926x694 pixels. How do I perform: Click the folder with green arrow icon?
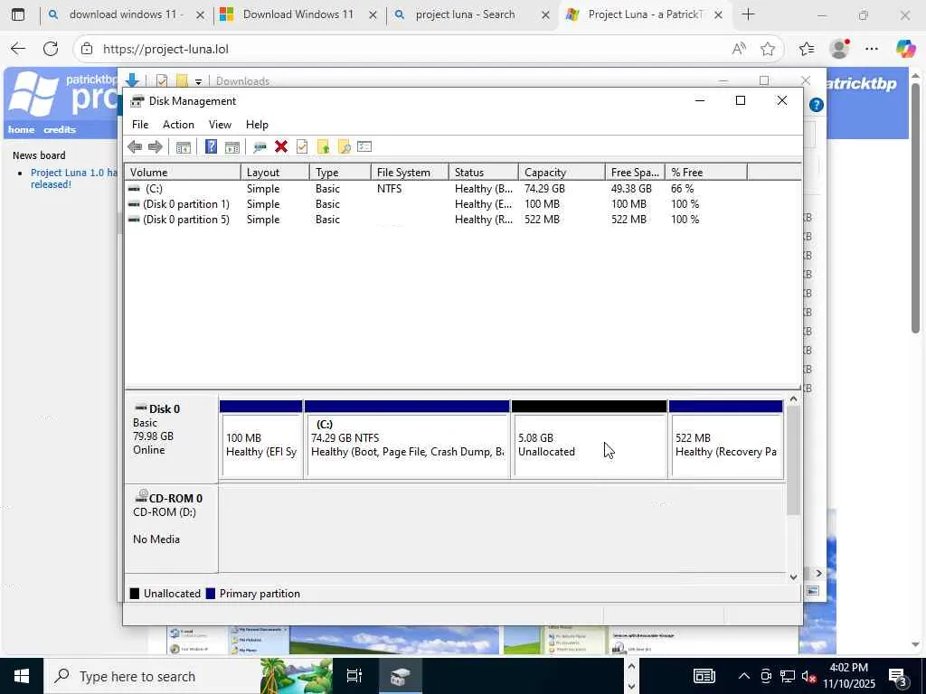[x=323, y=147]
